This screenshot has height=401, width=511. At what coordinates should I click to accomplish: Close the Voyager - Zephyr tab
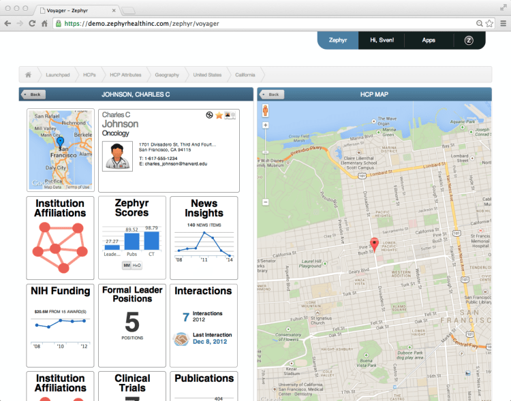(x=114, y=10)
